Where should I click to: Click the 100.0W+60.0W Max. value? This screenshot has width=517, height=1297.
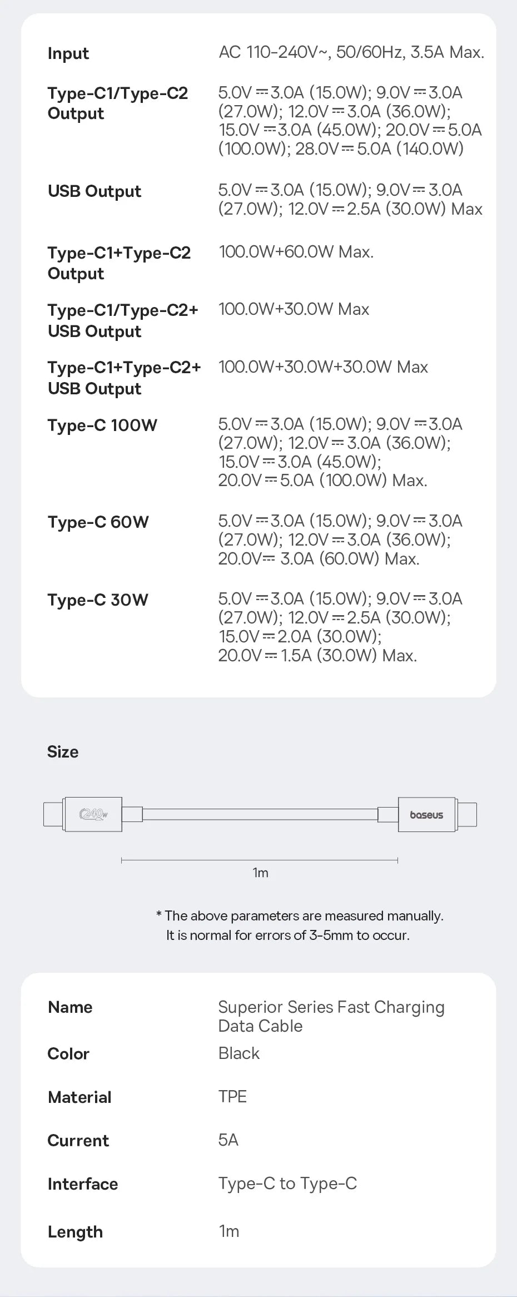pos(296,252)
